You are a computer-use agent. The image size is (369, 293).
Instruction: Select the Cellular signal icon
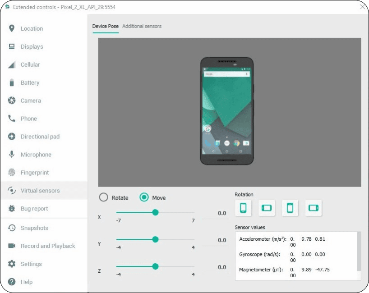click(12, 64)
